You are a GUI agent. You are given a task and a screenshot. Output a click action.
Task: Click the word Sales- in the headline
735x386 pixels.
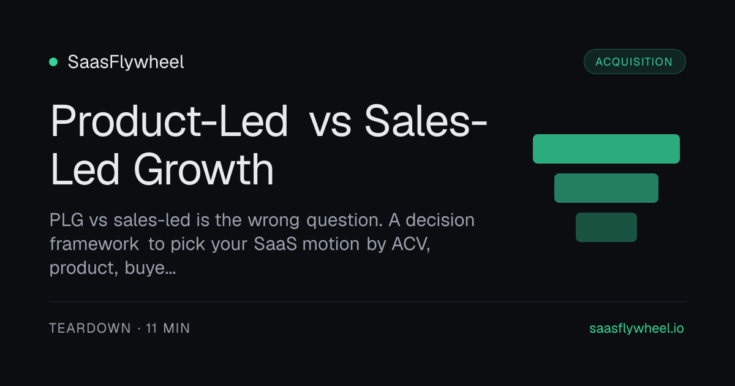pos(426,121)
